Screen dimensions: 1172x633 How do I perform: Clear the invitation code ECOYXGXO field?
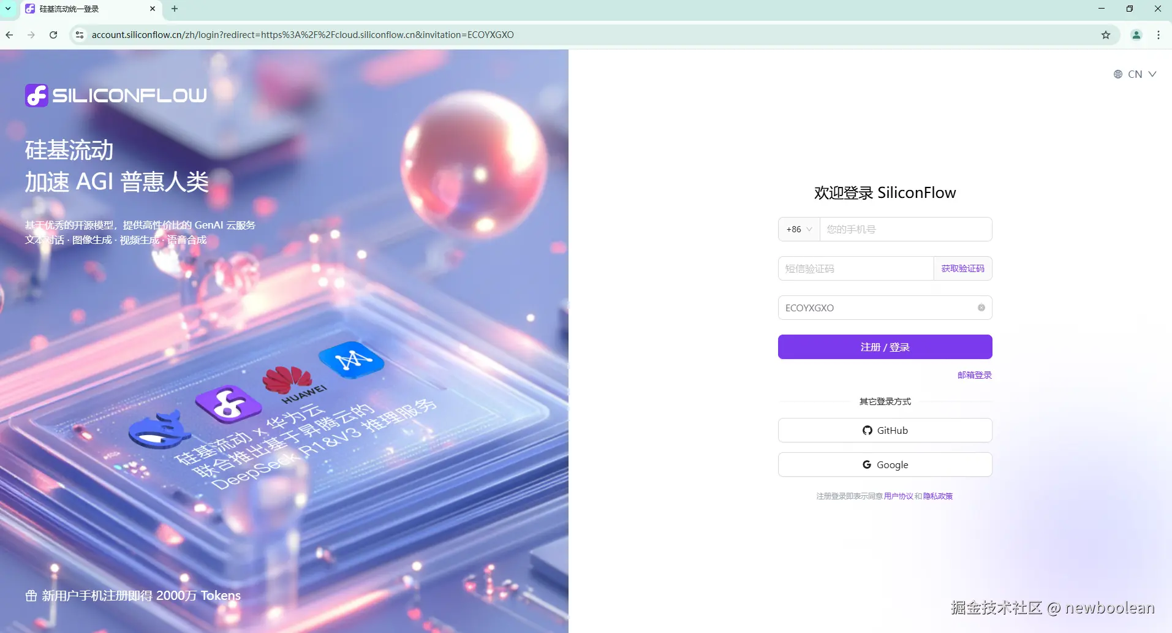tap(981, 308)
